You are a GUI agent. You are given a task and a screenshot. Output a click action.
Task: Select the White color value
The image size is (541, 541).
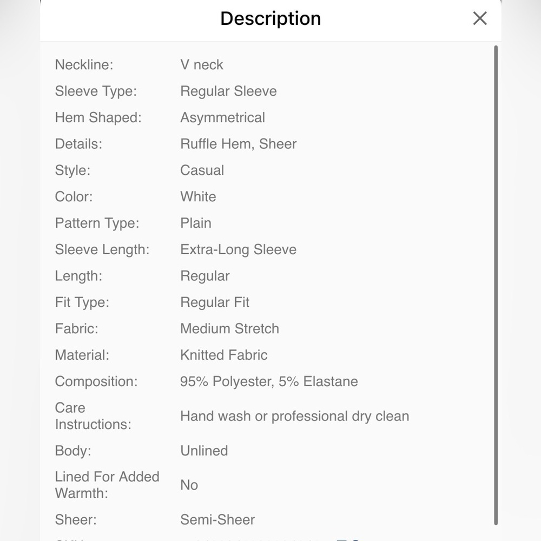198,197
